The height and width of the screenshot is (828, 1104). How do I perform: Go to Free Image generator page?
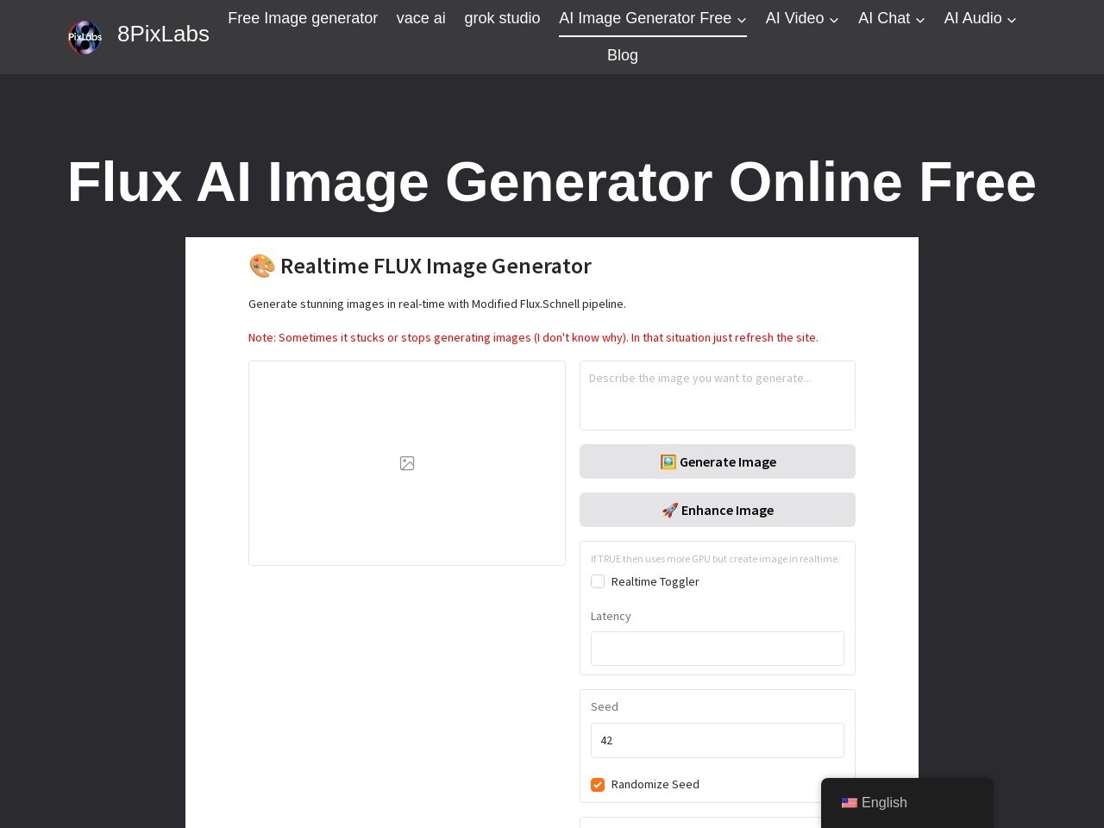303,18
